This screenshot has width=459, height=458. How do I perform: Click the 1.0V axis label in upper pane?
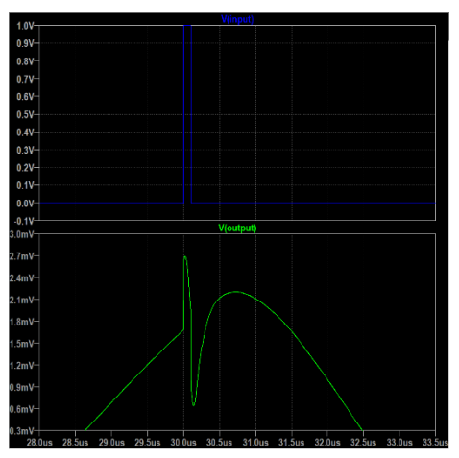pyautogui.click(x=25, y=26)
